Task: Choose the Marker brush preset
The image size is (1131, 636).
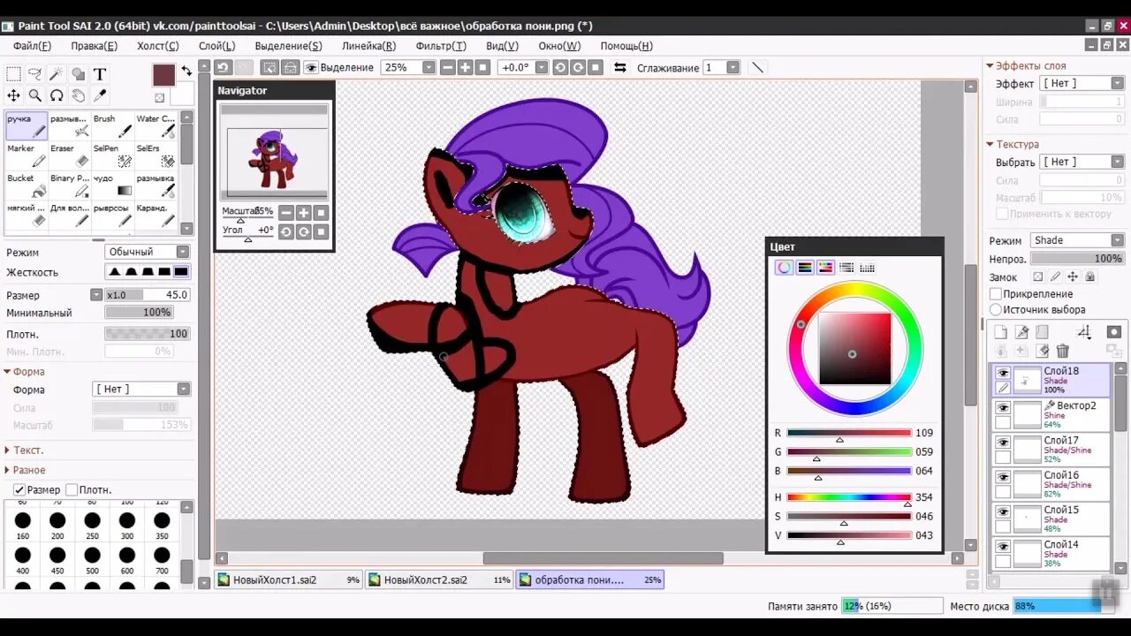Action: 27,155
